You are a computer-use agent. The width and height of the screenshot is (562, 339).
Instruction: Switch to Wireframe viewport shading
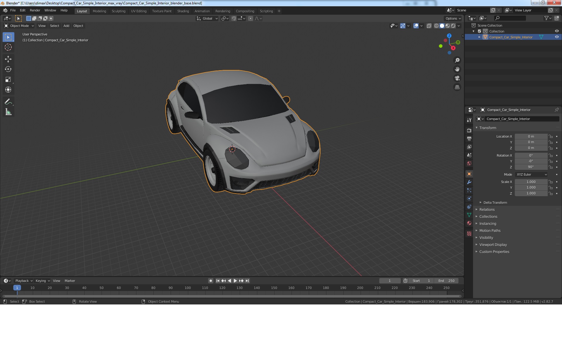[x=436, y=26]
